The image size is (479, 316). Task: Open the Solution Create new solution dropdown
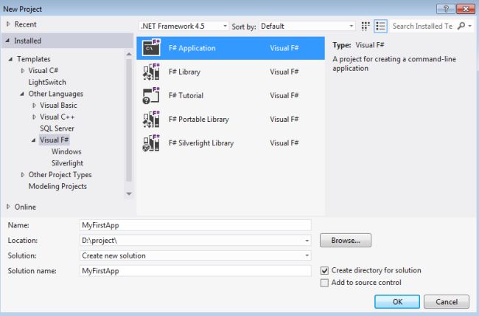(195, 255)
